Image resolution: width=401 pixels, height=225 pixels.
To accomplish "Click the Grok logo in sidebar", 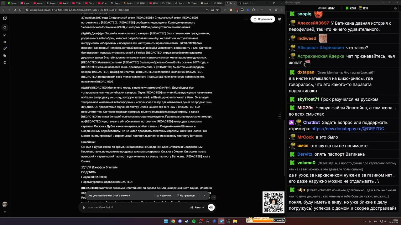I will [5, 18].
